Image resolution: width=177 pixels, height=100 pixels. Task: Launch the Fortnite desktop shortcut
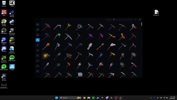point(12,67)
